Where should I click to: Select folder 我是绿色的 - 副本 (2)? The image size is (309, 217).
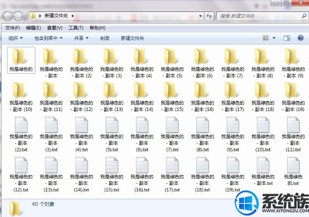click(x=82, y=63)
